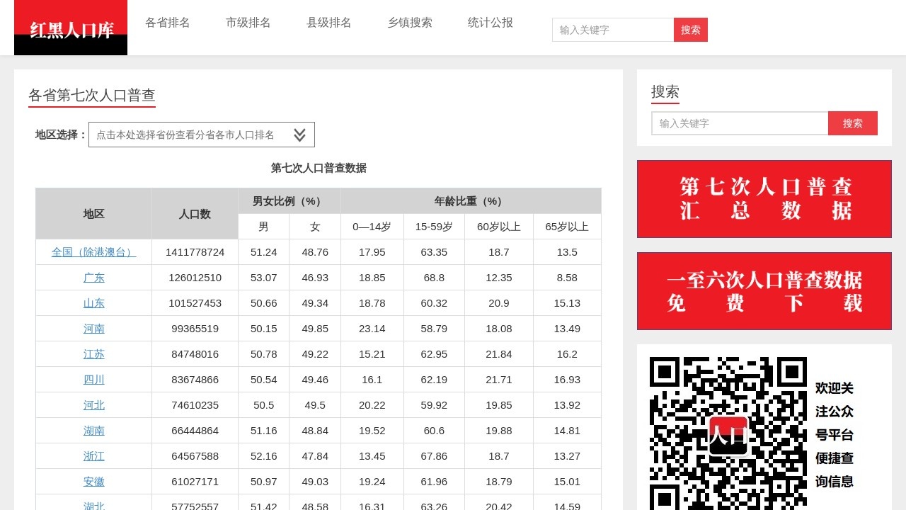Click the sidebar 搜索 button
The image size is (906, 510).
point(852,123)
